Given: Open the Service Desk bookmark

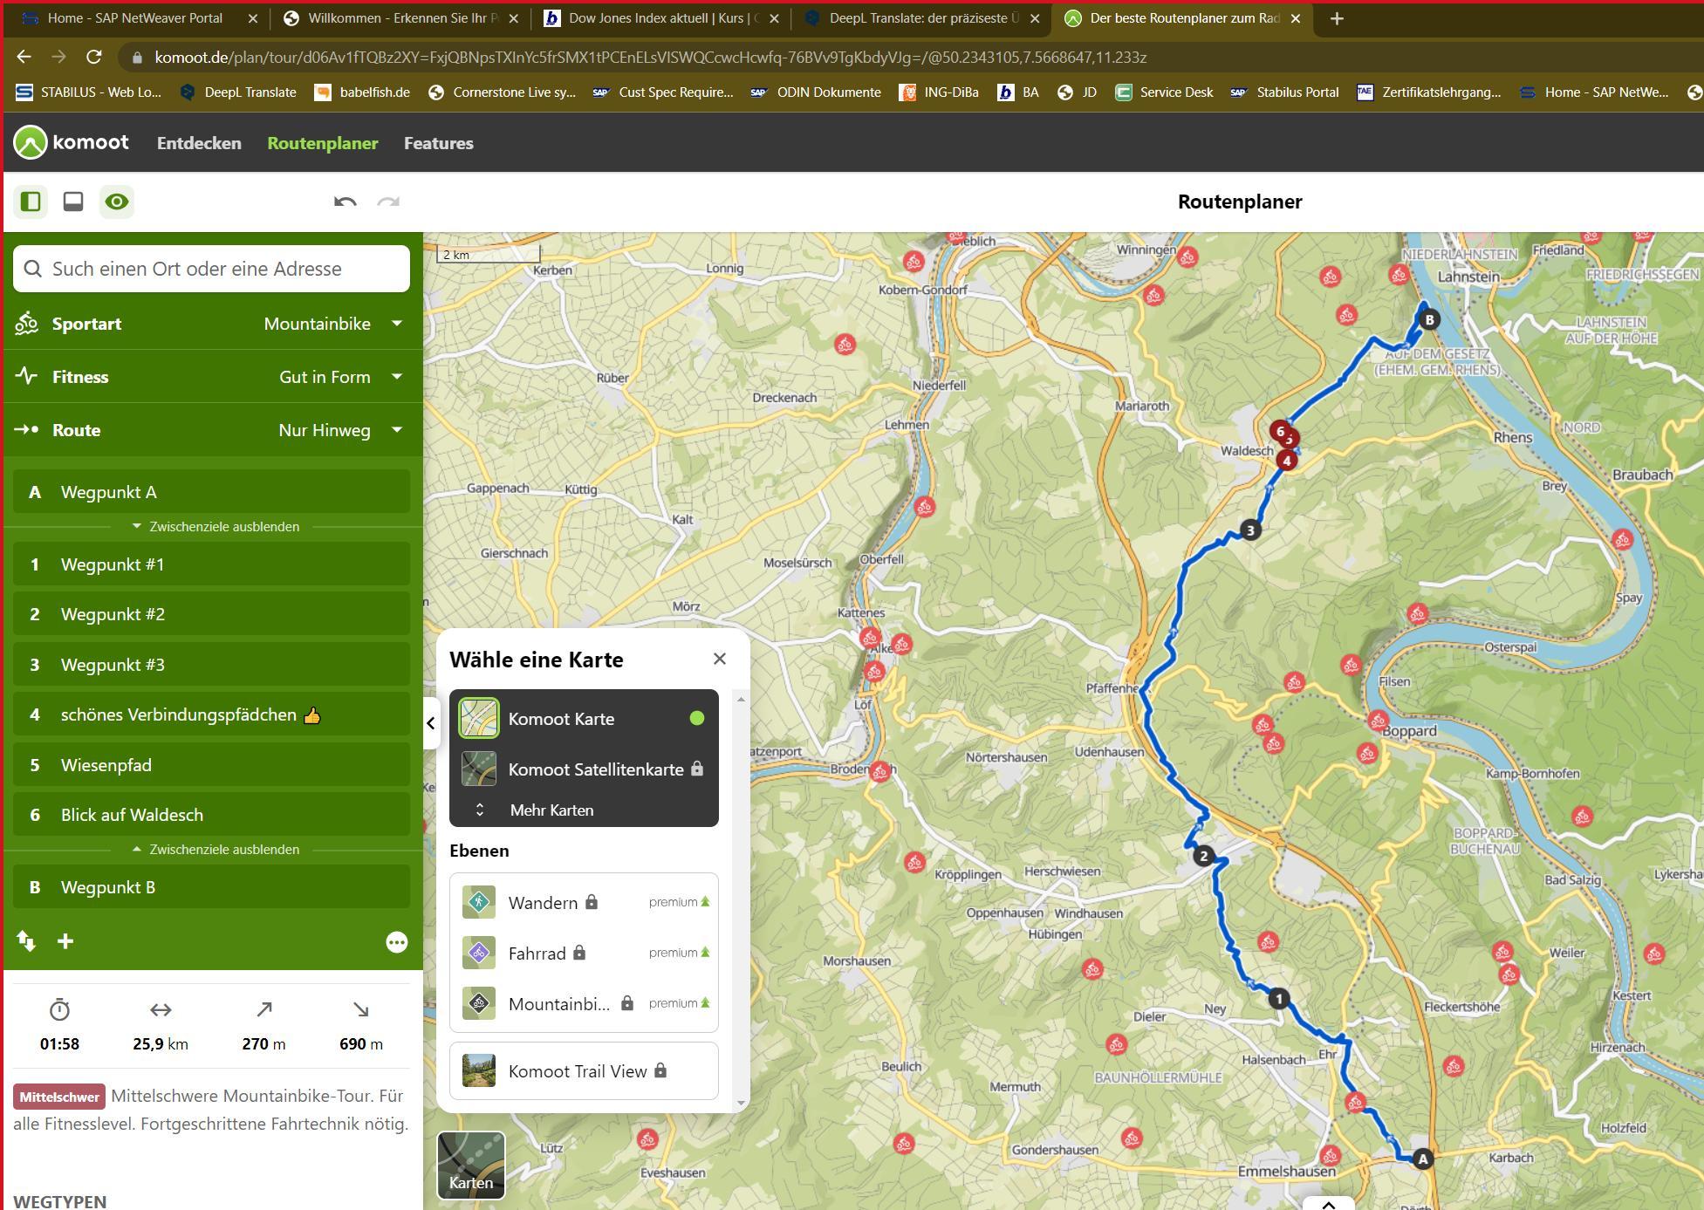Looking at the screenshot, I should (x=1164, y=92).
